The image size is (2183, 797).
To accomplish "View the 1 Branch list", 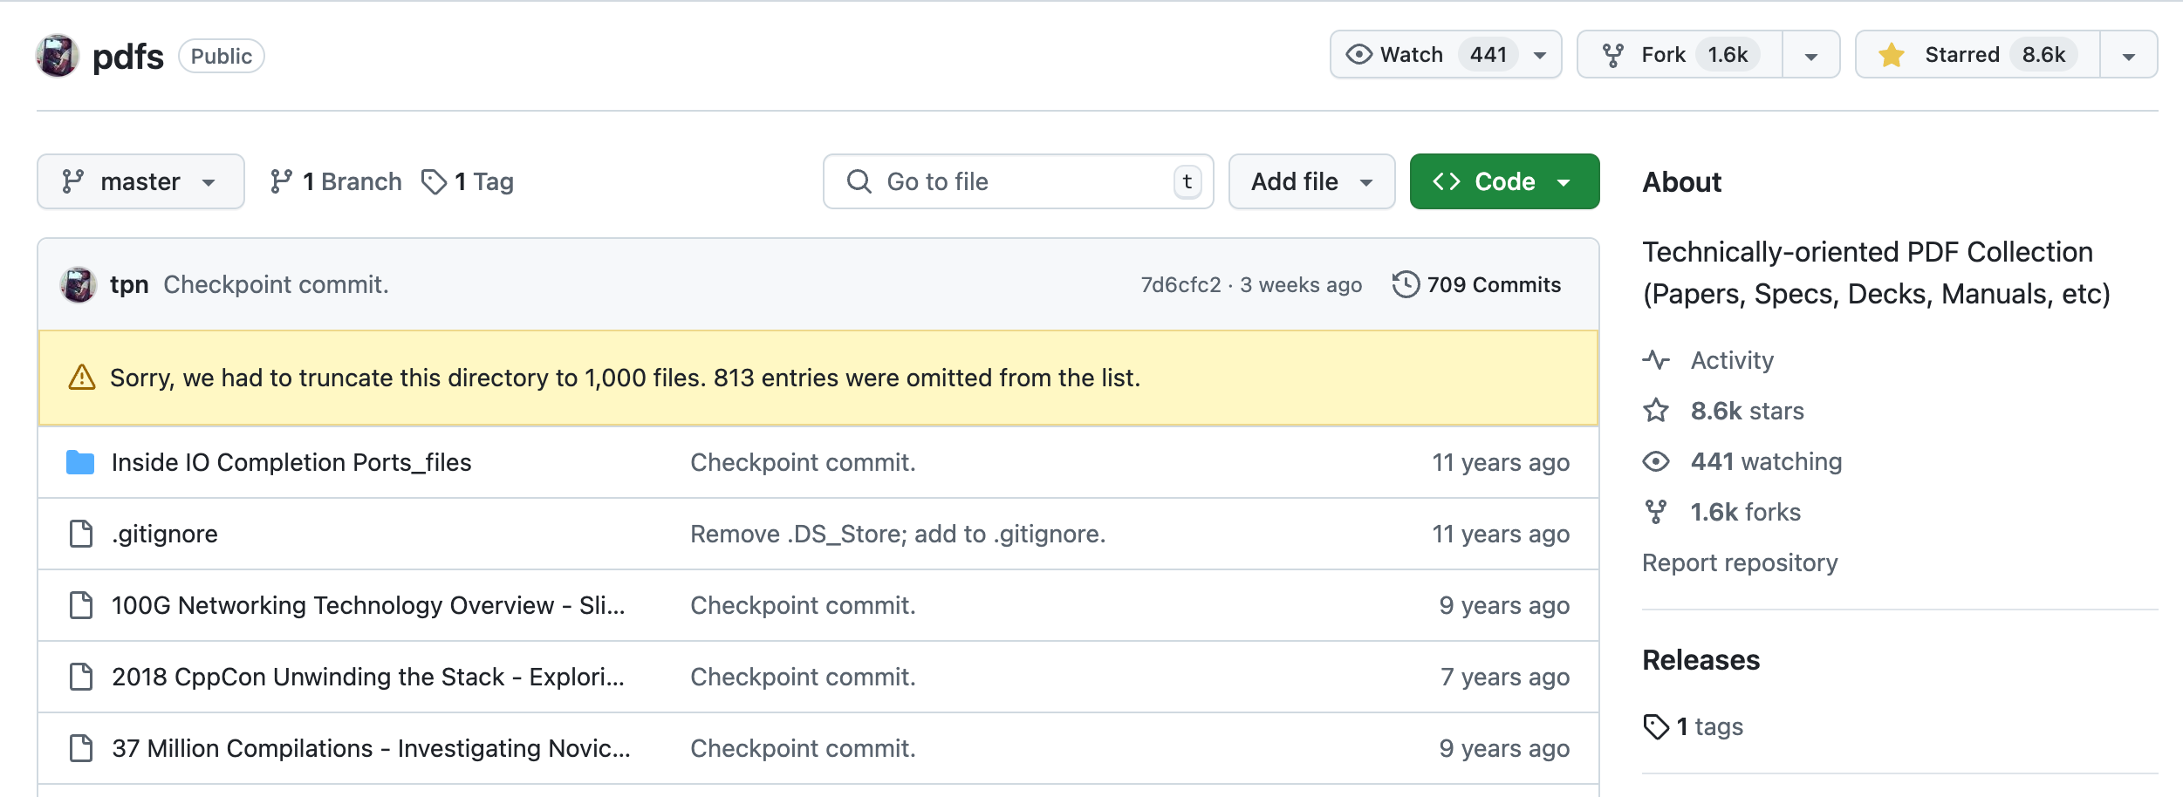I will coord(337,181).
